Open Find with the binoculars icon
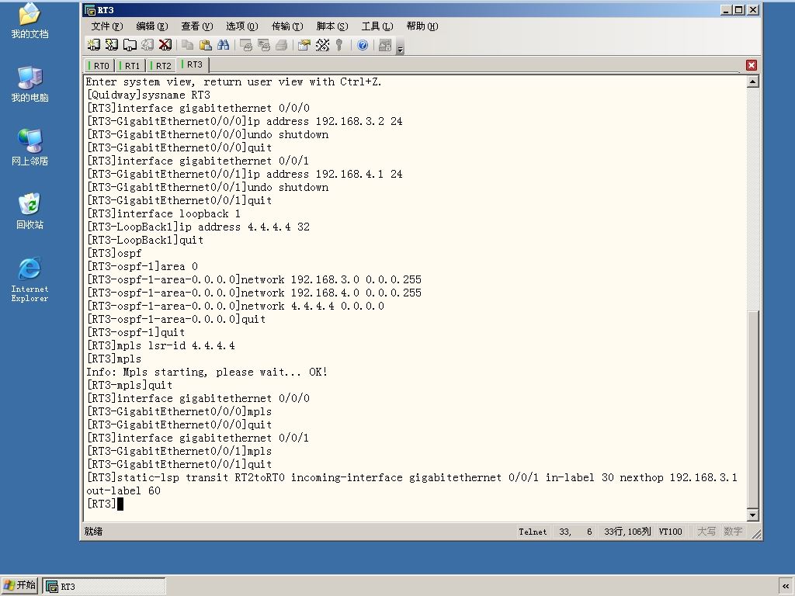This screenshot has width=795, height=596. pos(223,45)
